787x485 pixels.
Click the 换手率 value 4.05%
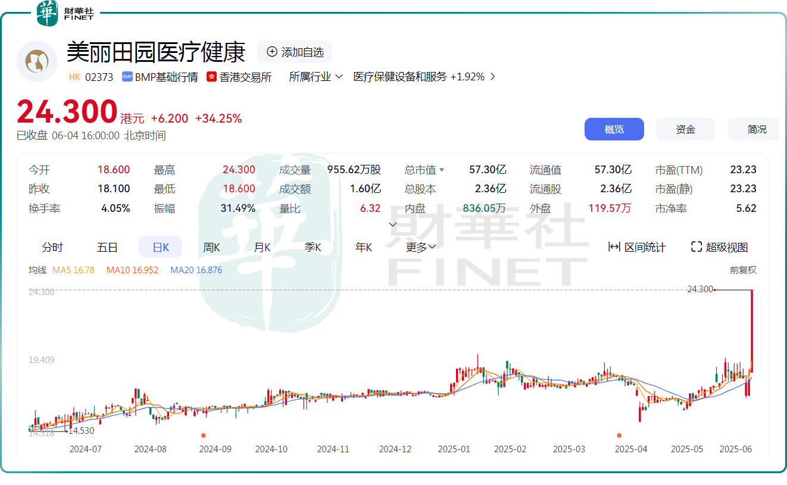point(115,208)
